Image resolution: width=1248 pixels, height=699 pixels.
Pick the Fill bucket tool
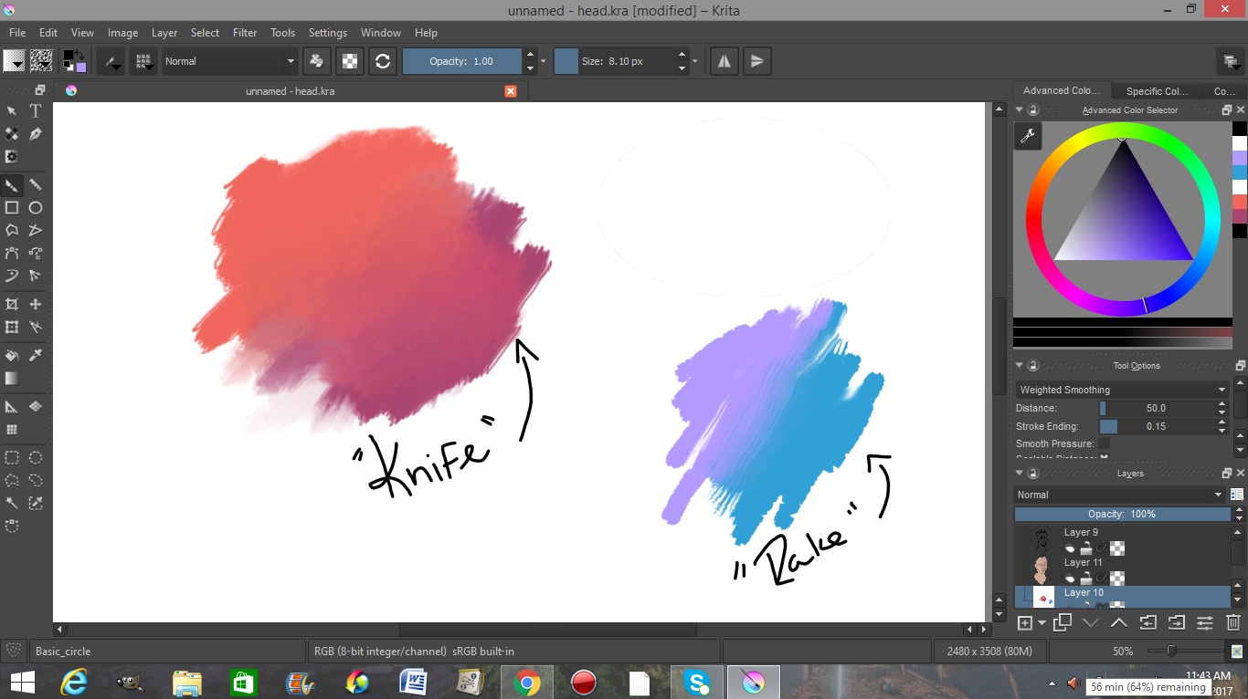(x=12, y=355)
